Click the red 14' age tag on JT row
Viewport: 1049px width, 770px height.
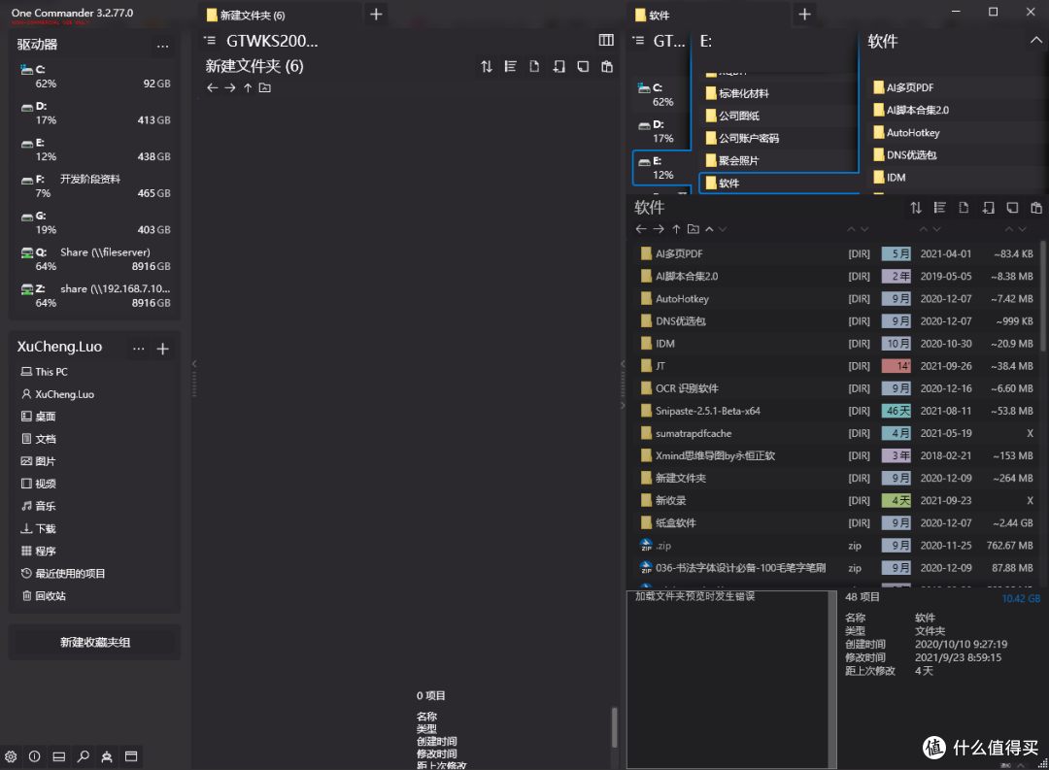[897, 366]
